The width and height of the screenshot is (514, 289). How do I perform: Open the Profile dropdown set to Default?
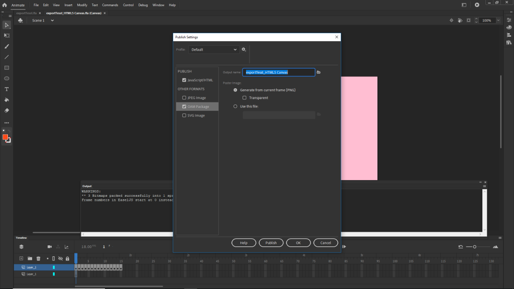pyautogui.click(x=214, y=50)
